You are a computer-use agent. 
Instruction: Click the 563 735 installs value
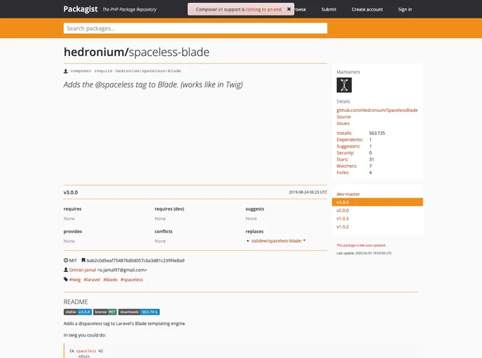tap(377, 133)
